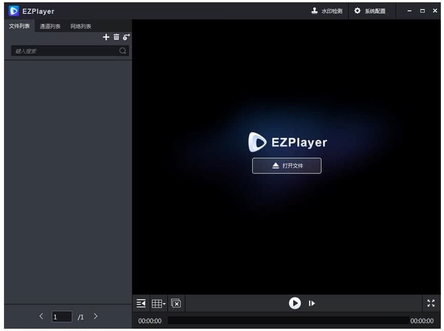Screen dimensions: 444x331
Task: Click the search magnifier in the search box
Action: (x=122, y=51)
